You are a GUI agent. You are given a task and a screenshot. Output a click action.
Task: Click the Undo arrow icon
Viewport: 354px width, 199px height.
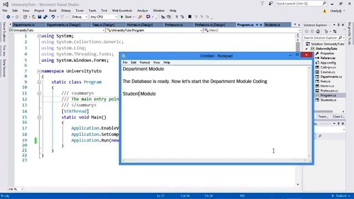[53, 17]
